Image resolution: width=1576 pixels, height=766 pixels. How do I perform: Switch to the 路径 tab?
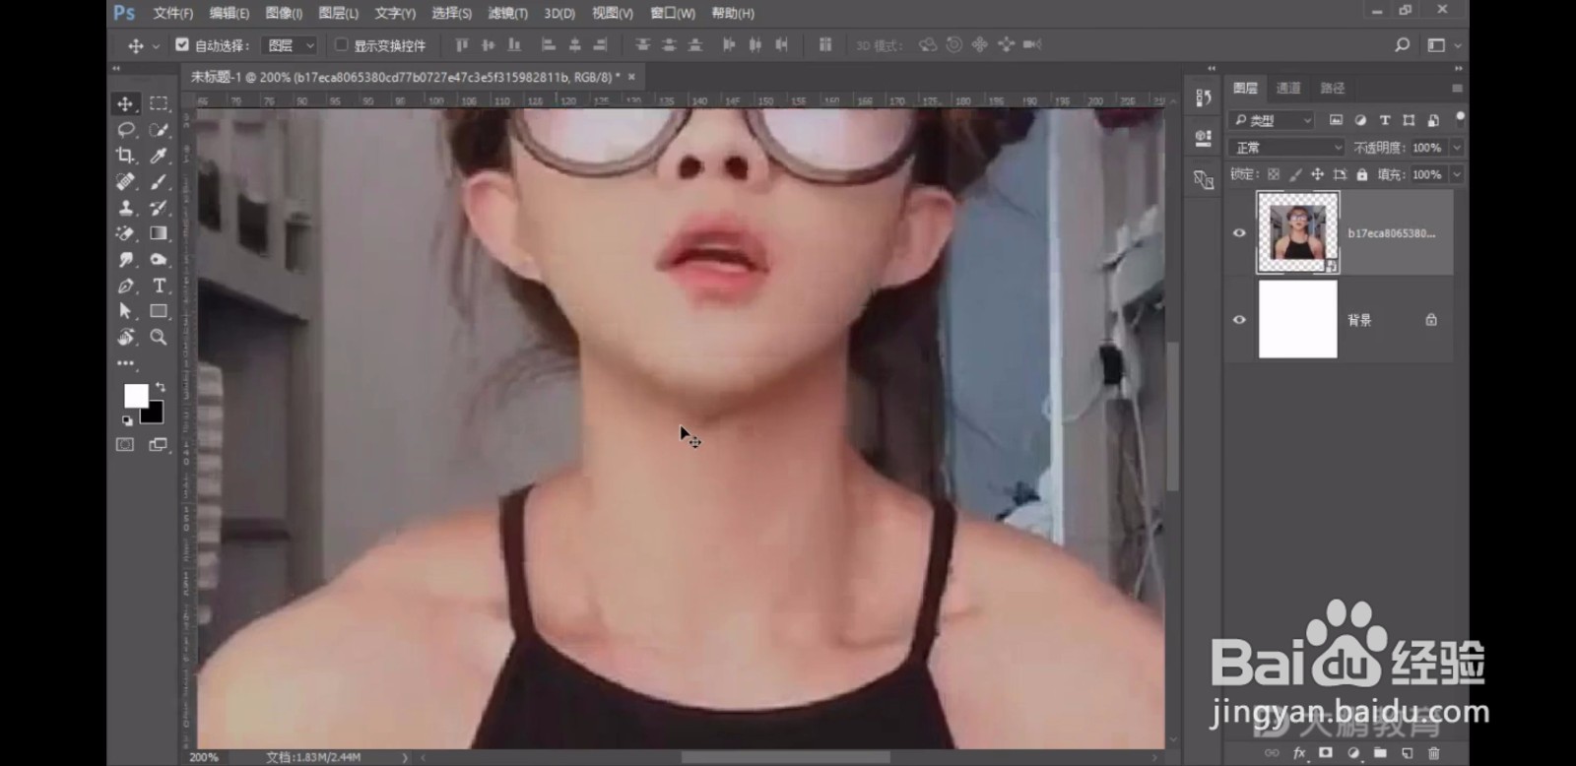point(1333,88)
